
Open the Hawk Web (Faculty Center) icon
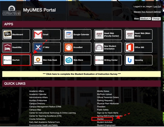(x=99, y=35)
